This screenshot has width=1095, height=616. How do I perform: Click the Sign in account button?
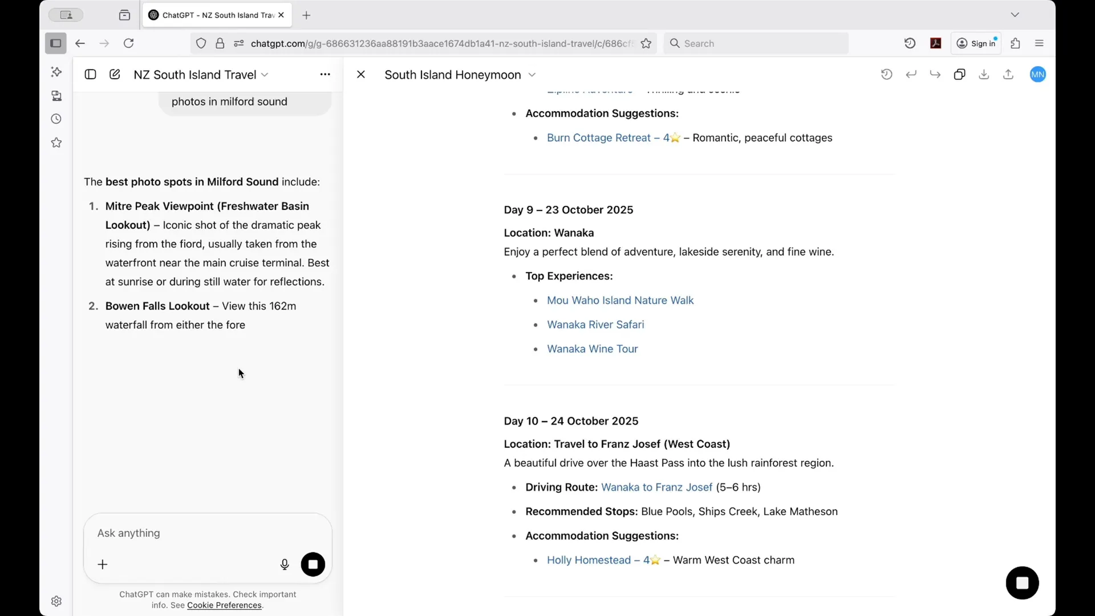[976, 43]
